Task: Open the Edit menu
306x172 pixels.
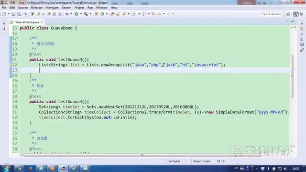Action: tap(12, 8)
